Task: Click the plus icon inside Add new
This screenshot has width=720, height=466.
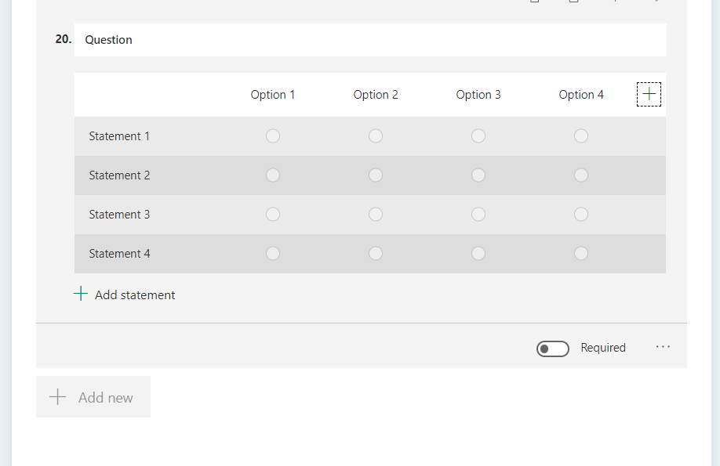Action: [58, 397]
